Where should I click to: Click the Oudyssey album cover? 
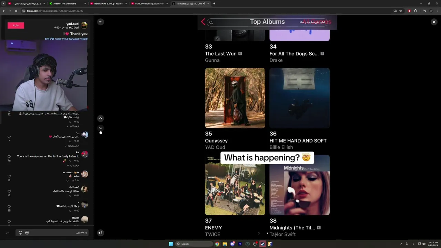[235, 98]
